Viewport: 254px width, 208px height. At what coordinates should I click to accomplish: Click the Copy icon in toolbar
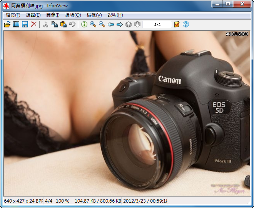pos(55,24)
